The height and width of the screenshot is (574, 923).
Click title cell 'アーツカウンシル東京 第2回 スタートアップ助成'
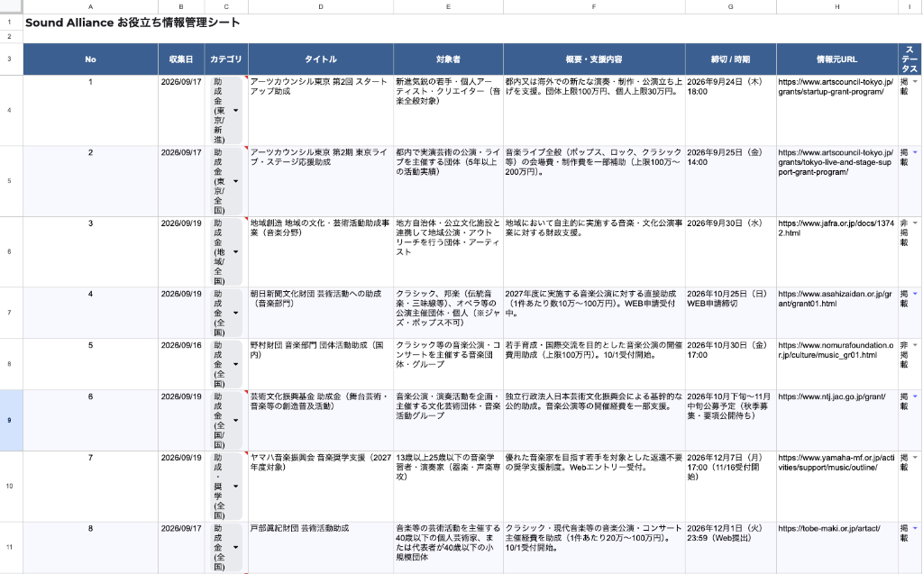click(321, 110)
